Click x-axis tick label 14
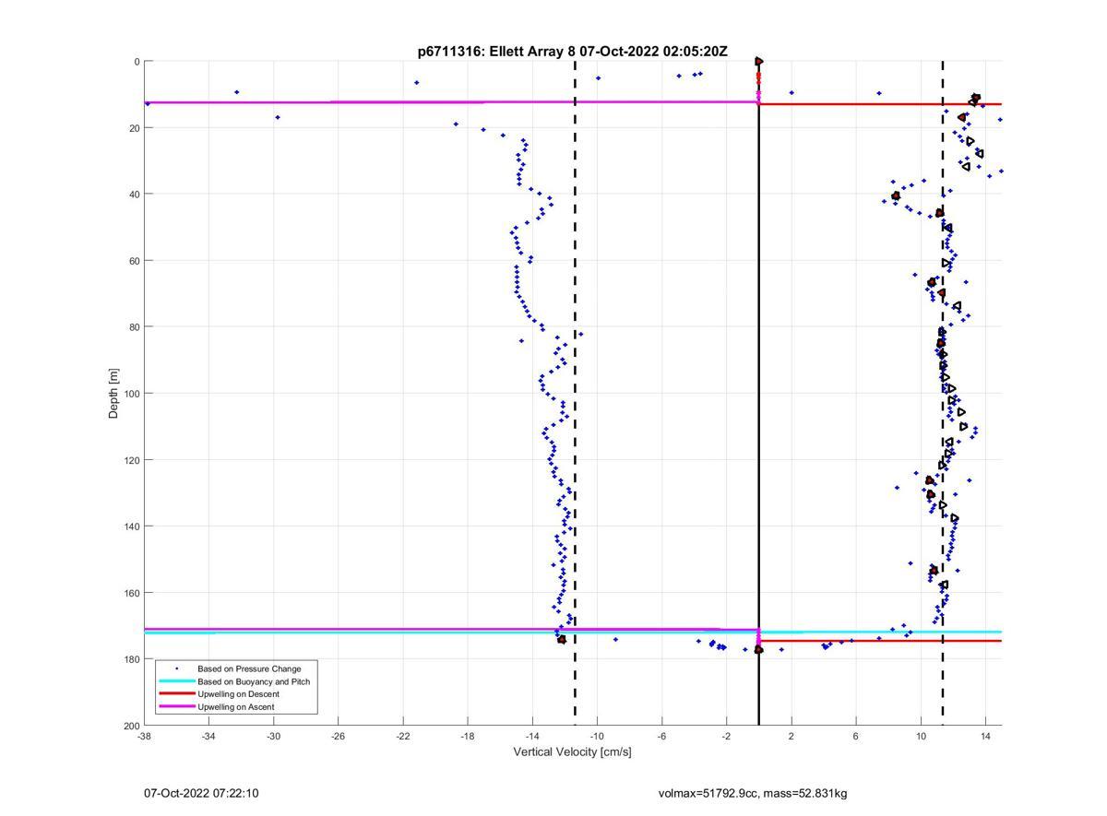Viewport: 1107px width, 816px height. coord(985,736)
